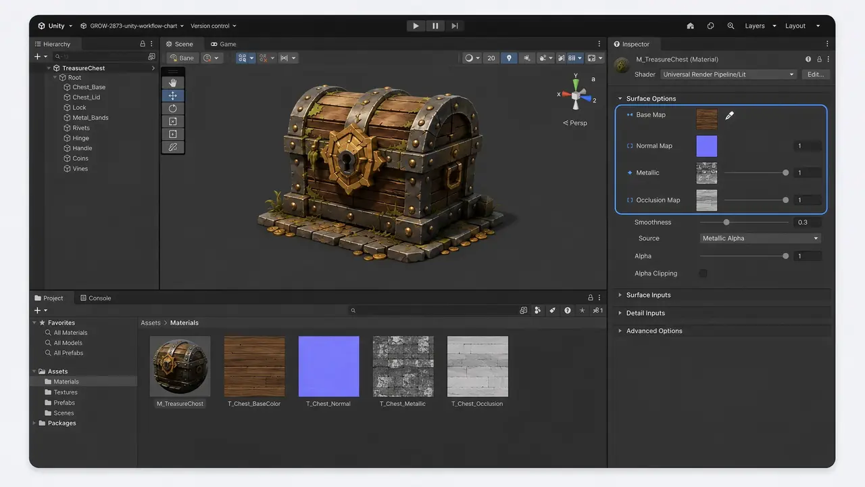Screen dimensions: 865x487
Task: Click the Project panel search field
Action: [x=432, y=310]
